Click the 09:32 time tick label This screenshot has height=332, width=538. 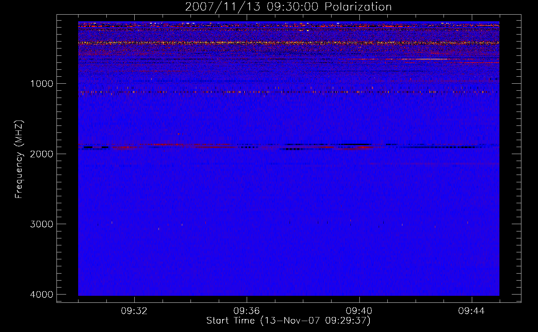point(134,311)
